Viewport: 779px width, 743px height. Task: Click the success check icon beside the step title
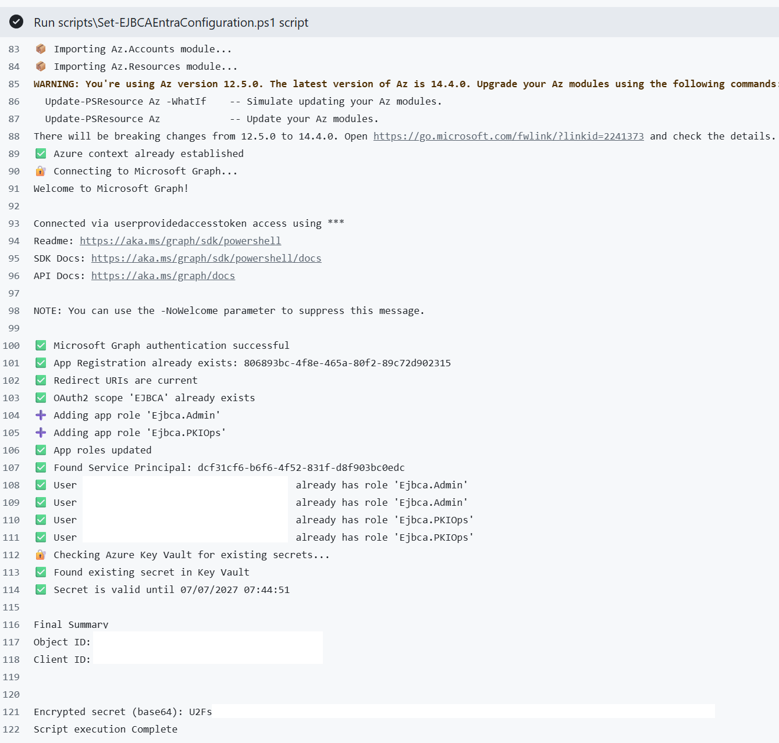point(16,22)
